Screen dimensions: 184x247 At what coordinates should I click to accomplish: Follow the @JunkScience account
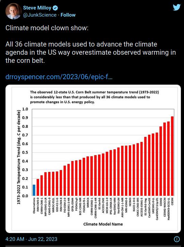coord(68,15)
